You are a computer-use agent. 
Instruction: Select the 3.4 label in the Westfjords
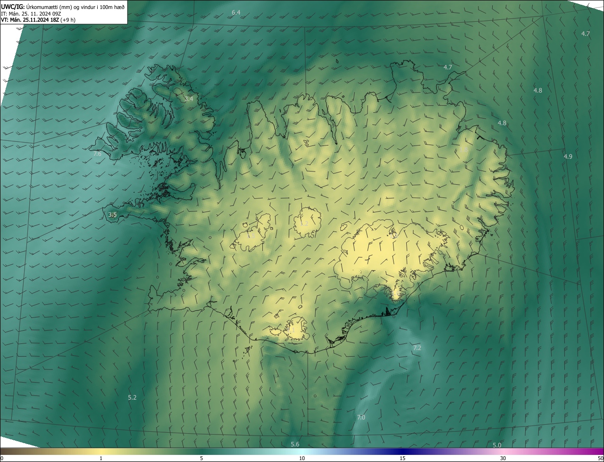(189, 99)
